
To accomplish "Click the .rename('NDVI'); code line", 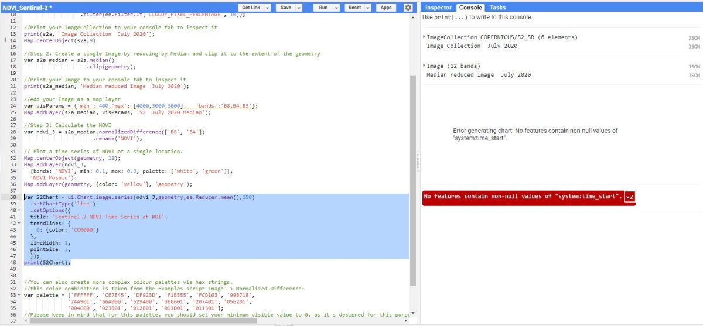I will pos(117,138).
